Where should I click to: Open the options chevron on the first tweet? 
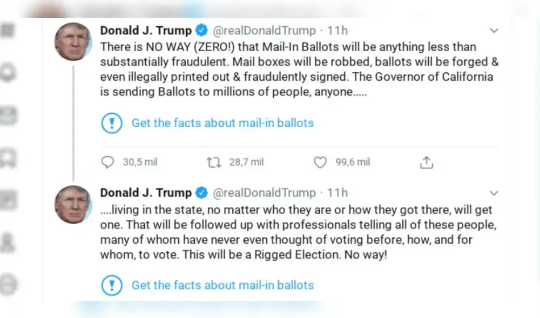(494, 31)
